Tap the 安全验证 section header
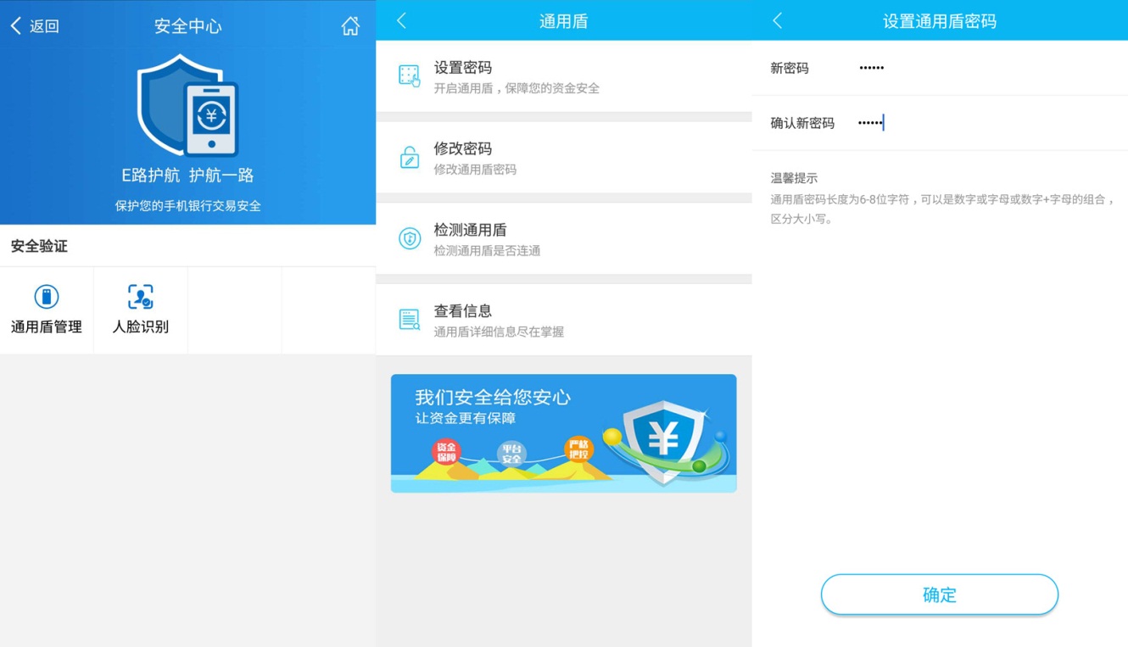This screenshot has width=1128, height=647. point(39,247)
